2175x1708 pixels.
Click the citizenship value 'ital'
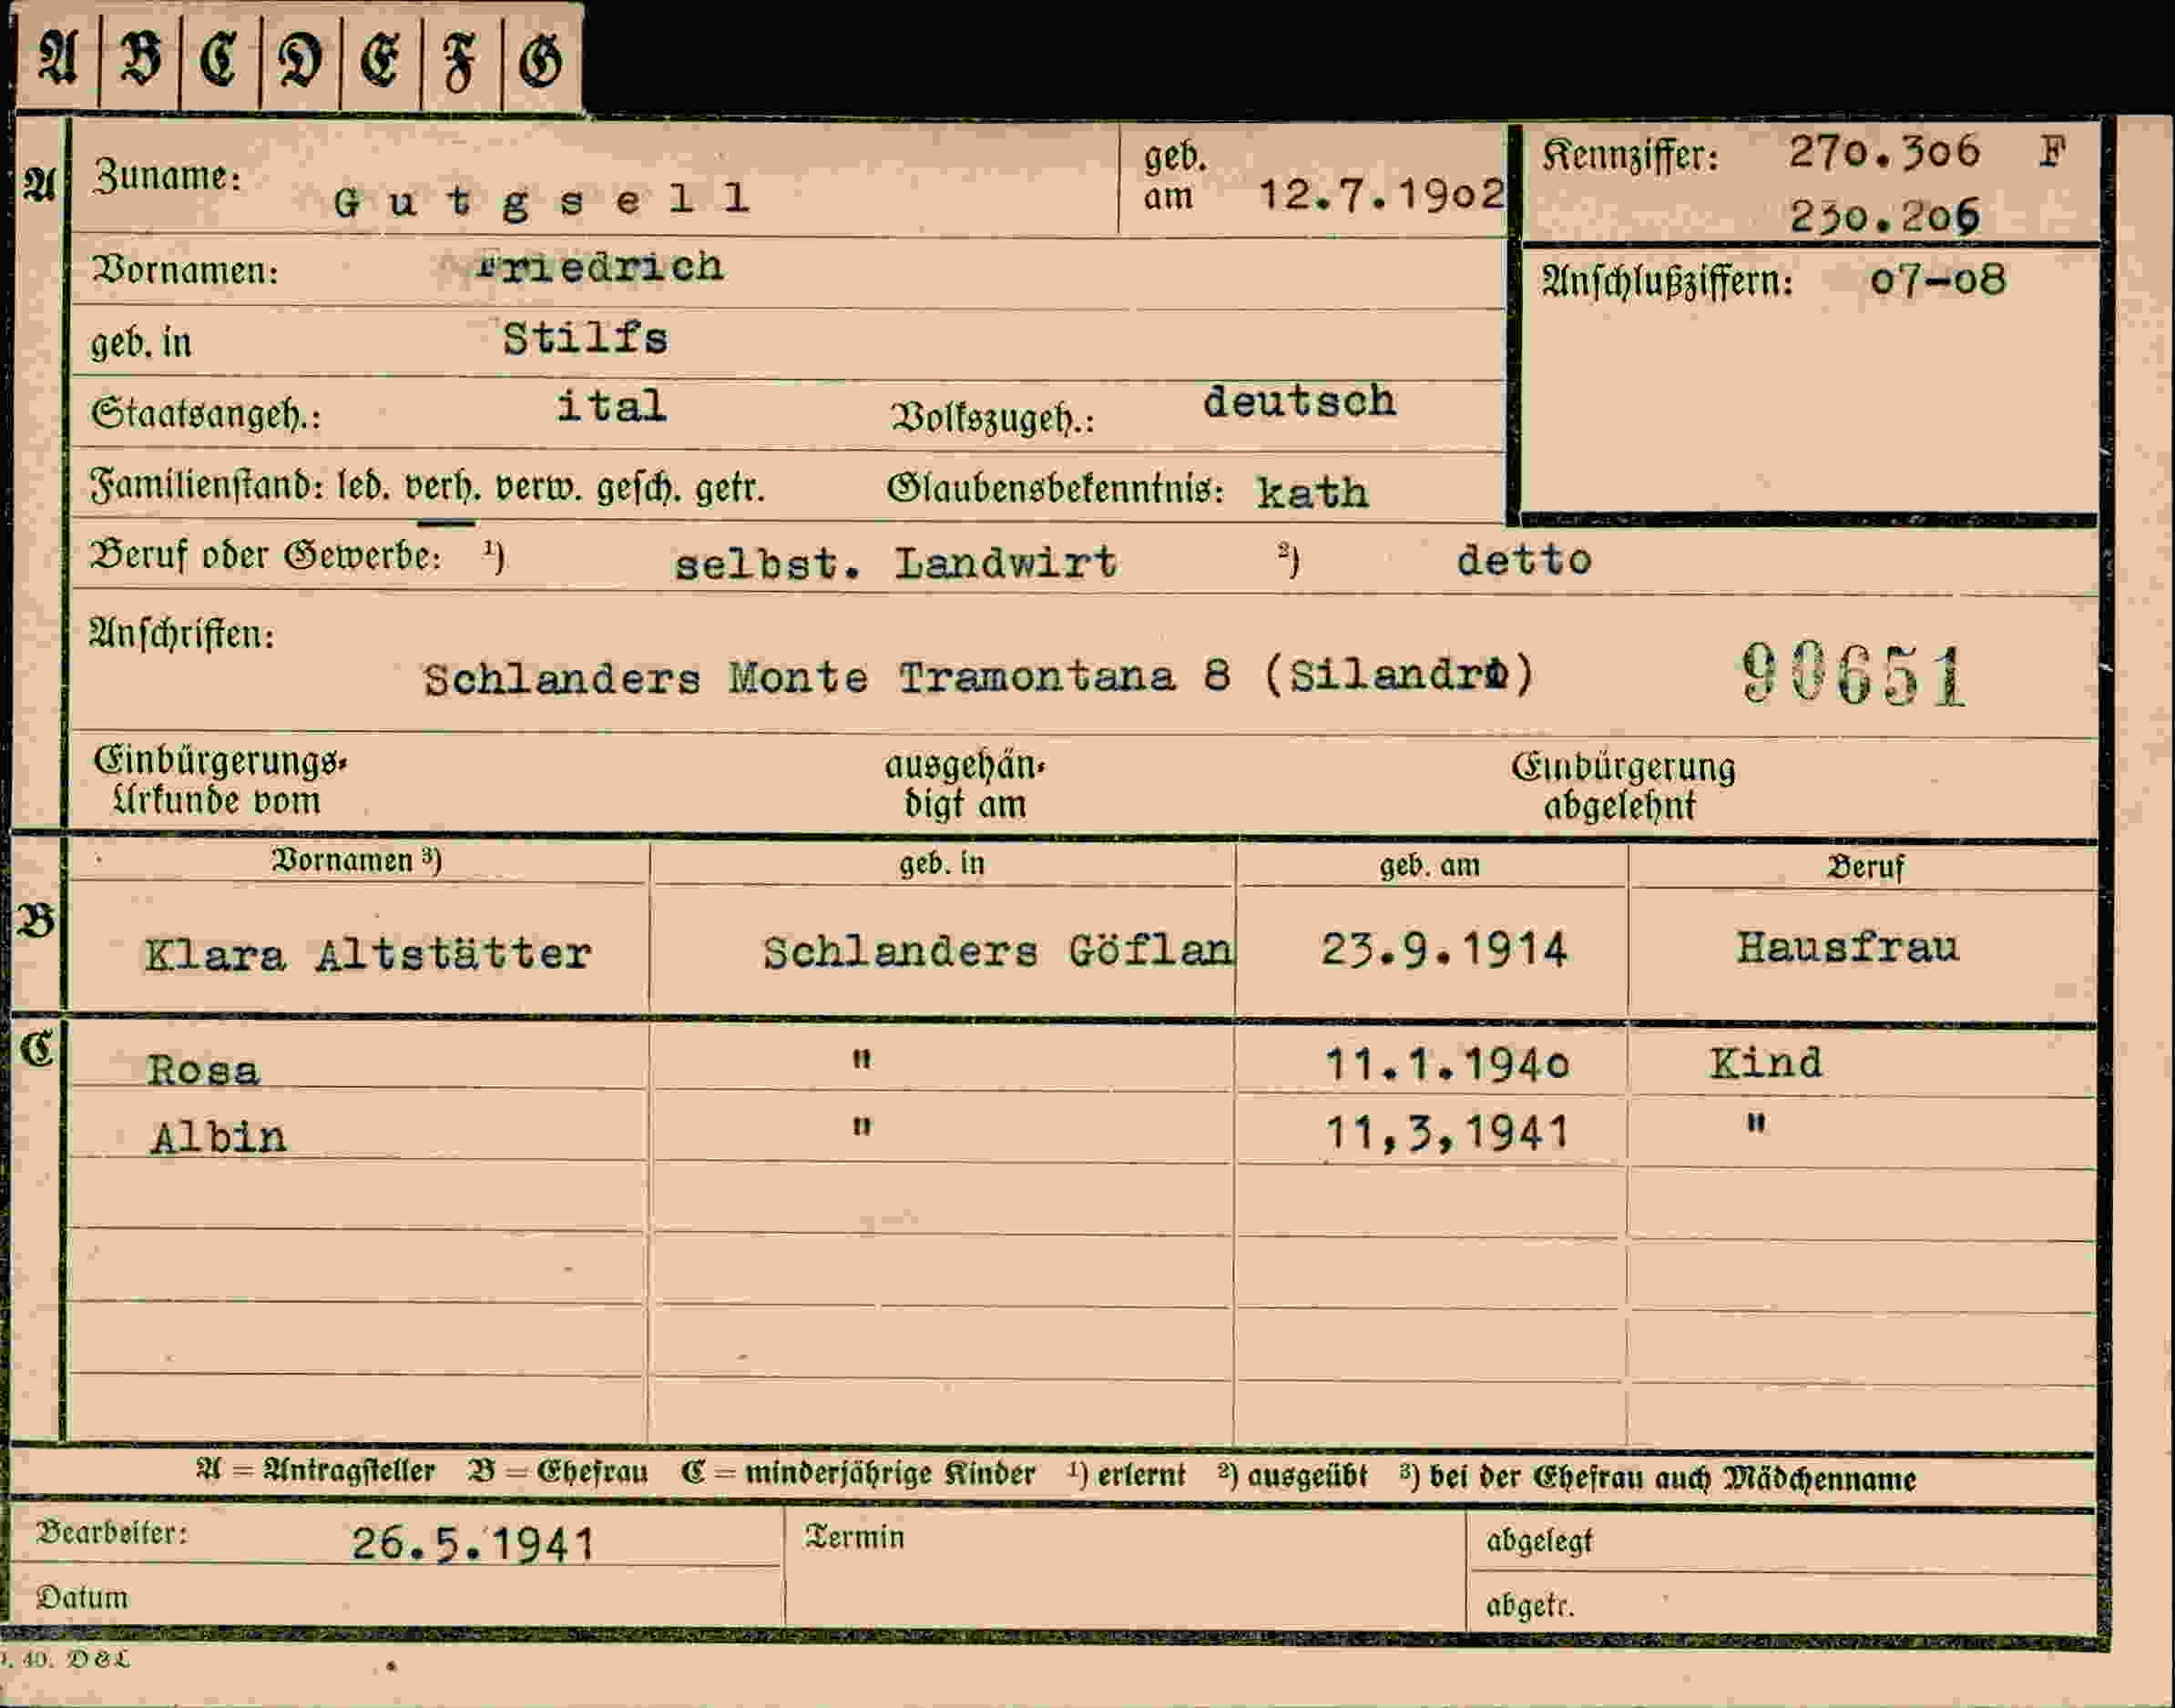click(x=611, y=405)
